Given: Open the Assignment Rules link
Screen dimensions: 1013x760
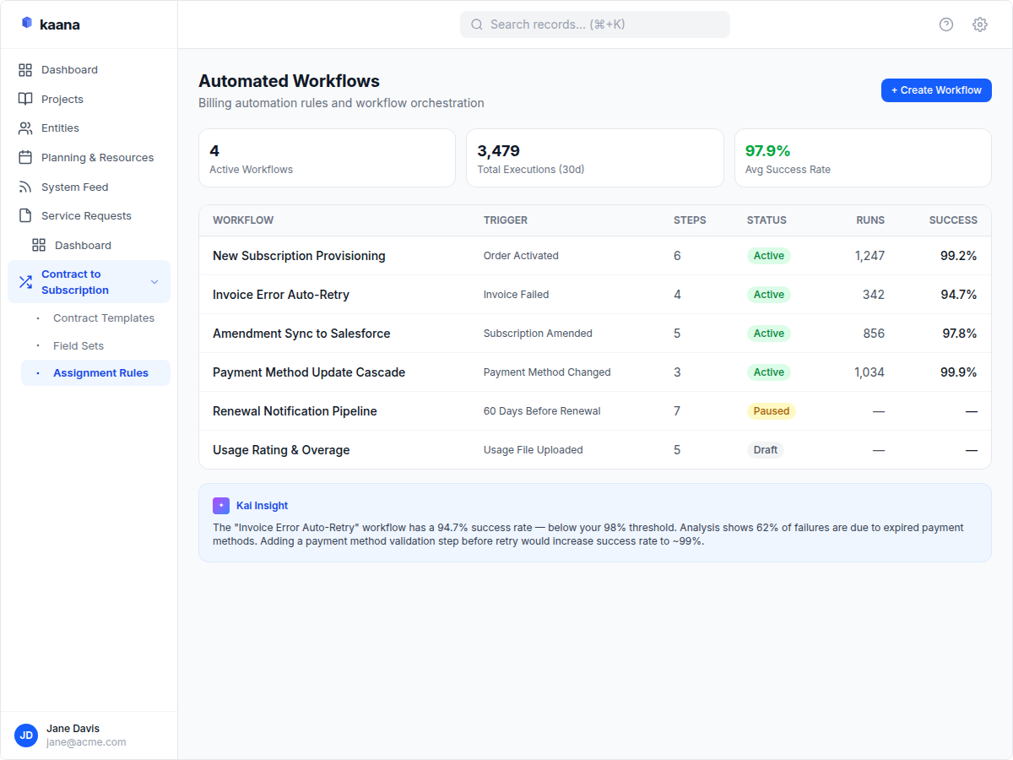Looking at the screenshot, I should (100, 372).
